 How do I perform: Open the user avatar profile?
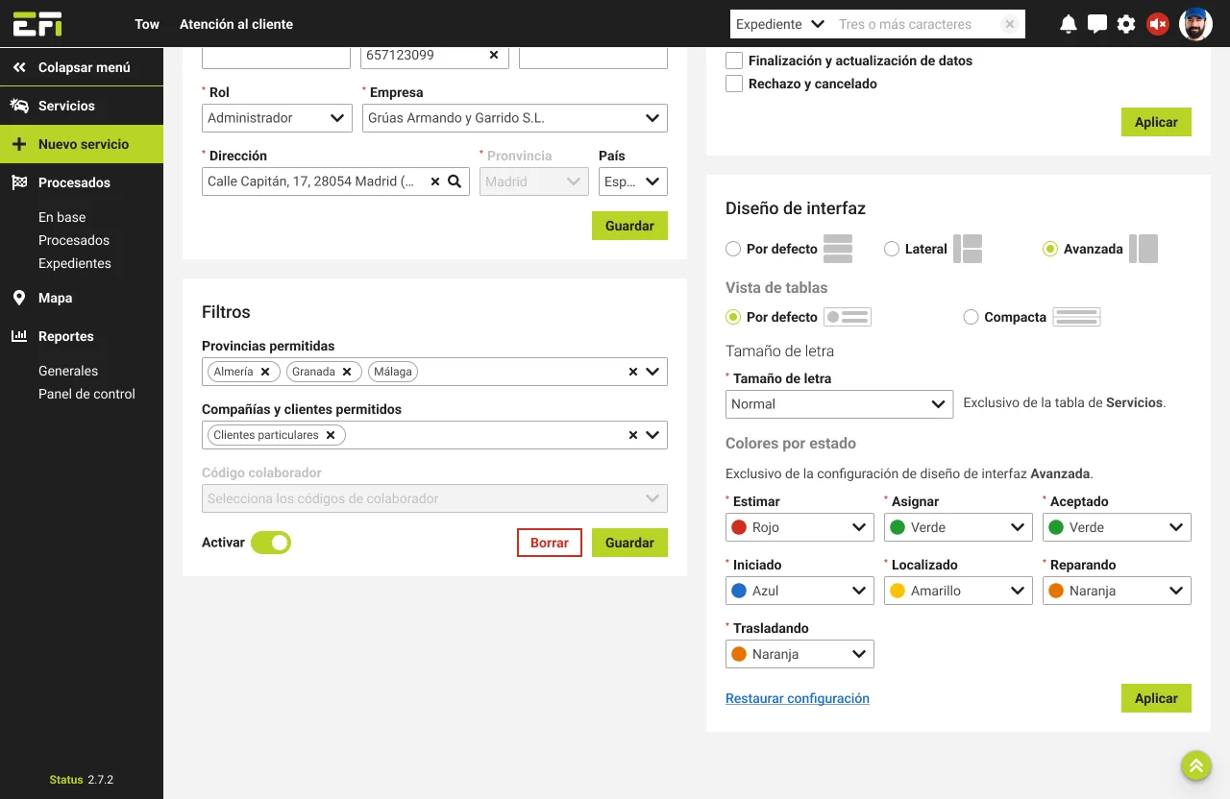[1195, 24]
